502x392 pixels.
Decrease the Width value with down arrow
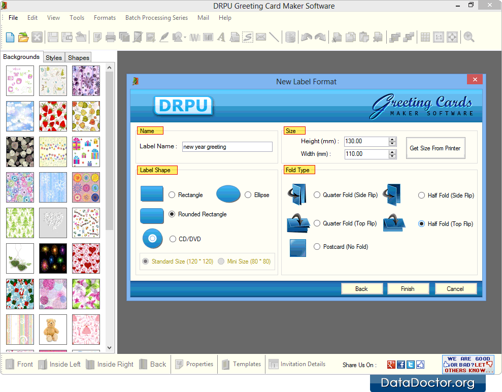coord(392,156)
